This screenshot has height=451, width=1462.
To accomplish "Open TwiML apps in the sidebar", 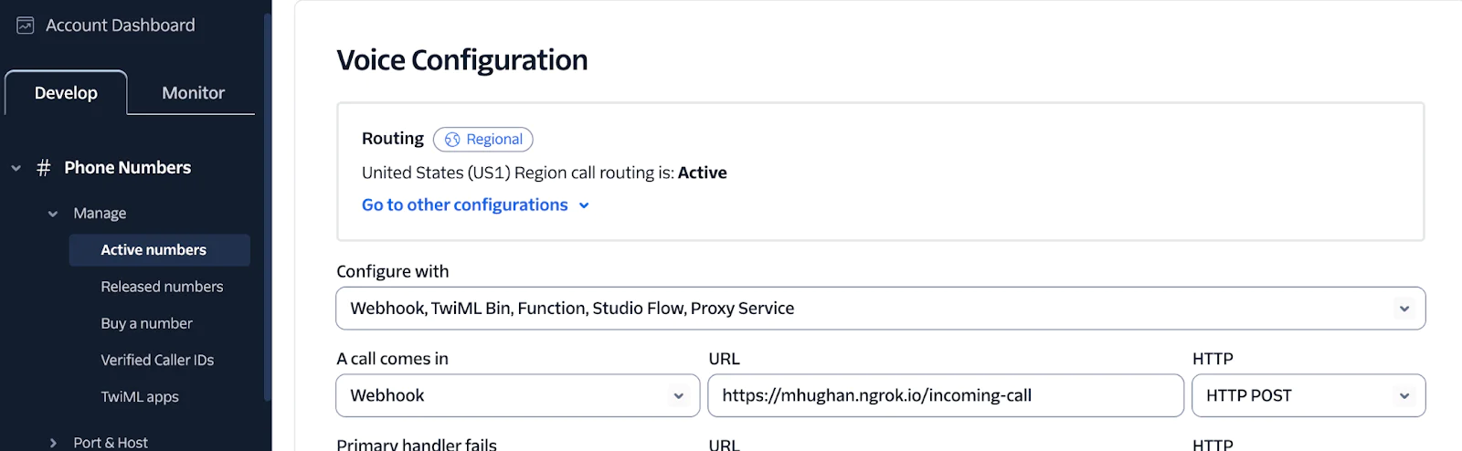I will click(x=140, y=397).
